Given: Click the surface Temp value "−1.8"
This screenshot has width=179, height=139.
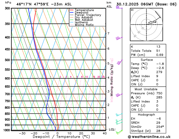Looking at the screenshot, I should [x=160, y=64].
